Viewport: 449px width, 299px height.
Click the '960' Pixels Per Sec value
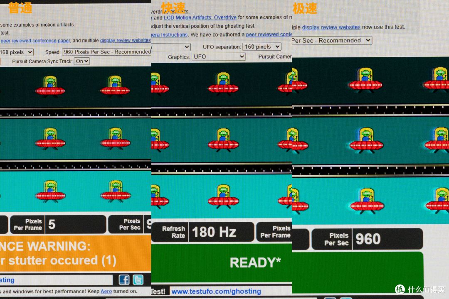coord(368,239)
